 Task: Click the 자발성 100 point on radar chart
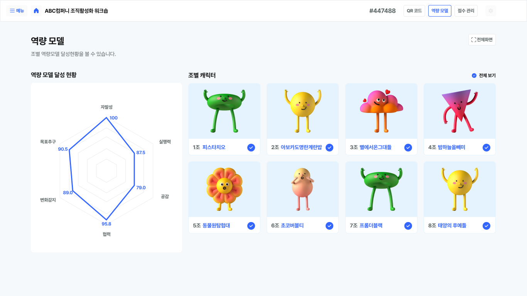coord(106,118)
